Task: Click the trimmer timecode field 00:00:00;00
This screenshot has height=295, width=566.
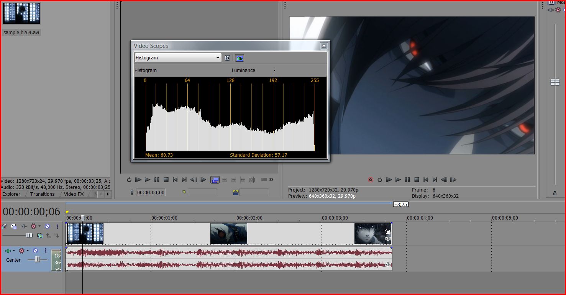Action: pos(151,193)
